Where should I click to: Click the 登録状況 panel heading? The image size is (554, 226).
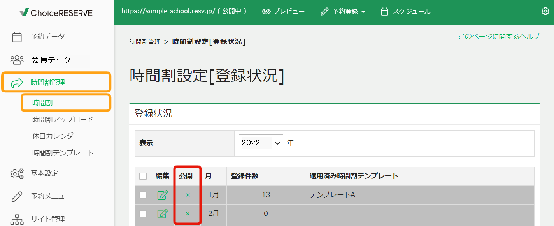[x=153, y=114]
